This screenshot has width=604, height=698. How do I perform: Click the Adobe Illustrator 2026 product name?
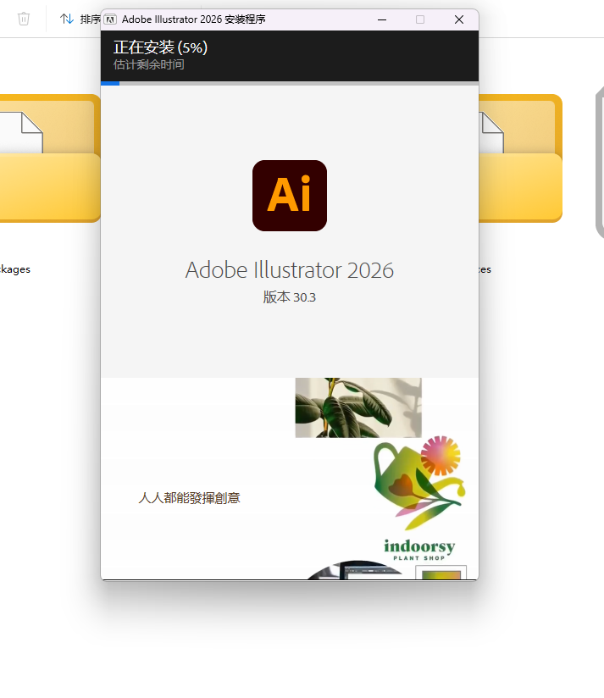(x=290, y=270)
